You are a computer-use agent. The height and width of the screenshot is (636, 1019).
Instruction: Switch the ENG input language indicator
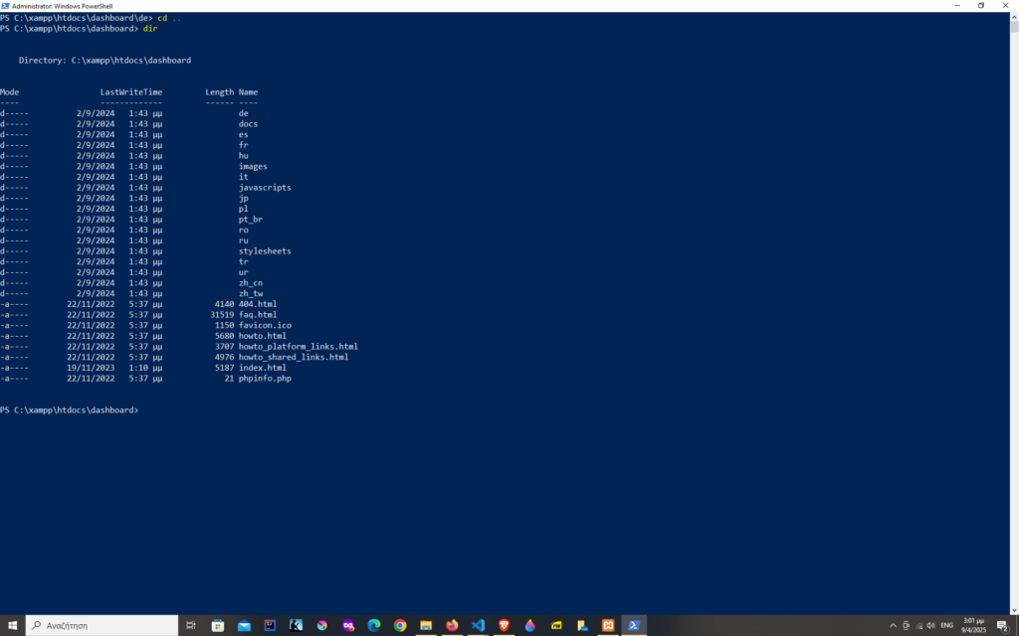[x=946, y=625]
